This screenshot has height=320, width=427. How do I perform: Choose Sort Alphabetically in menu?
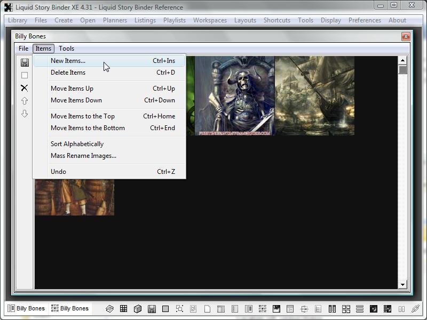point(77,144)
